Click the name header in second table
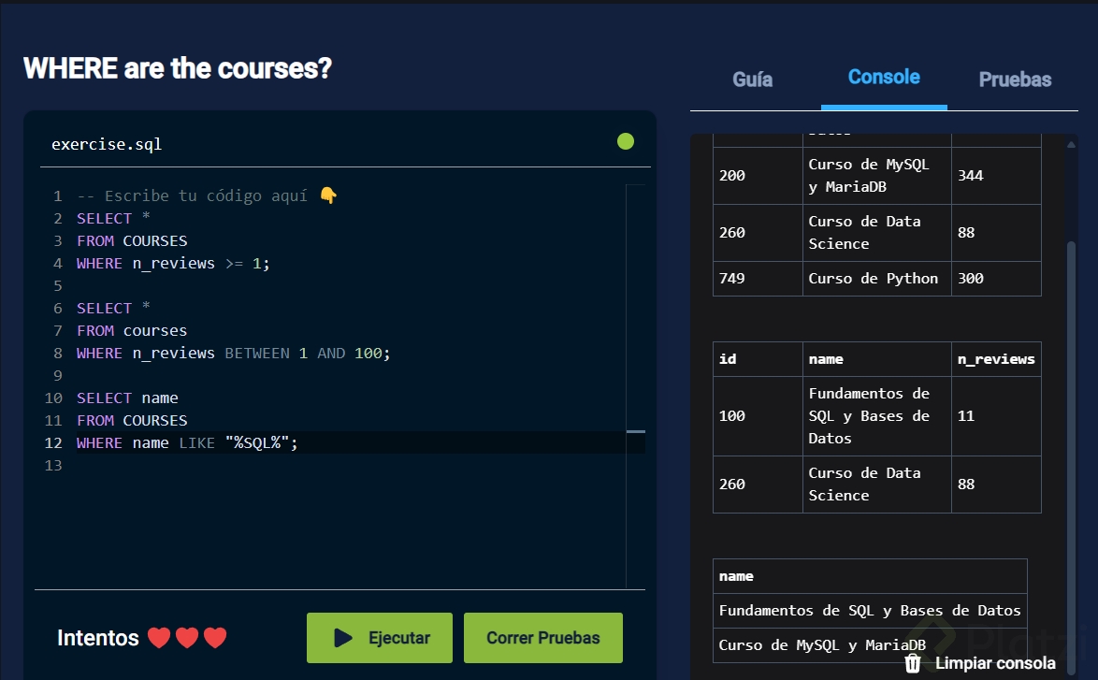This screenshot has height=680, width=1098. (876, 359)
